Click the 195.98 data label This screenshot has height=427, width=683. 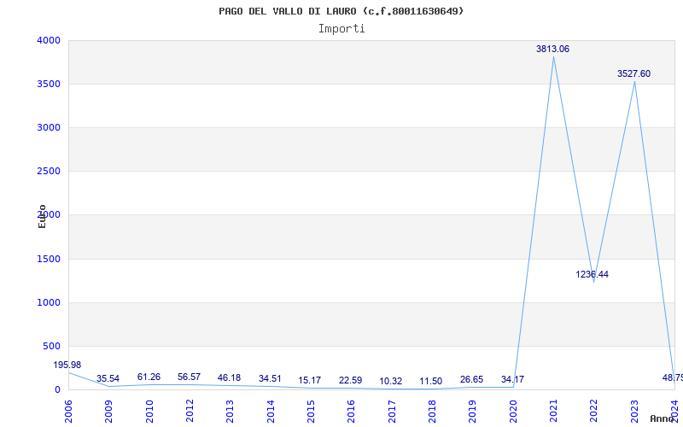click(x=67, y=366)
